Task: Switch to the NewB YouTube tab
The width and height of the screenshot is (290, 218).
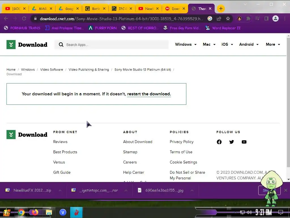Action: point(149,9)
